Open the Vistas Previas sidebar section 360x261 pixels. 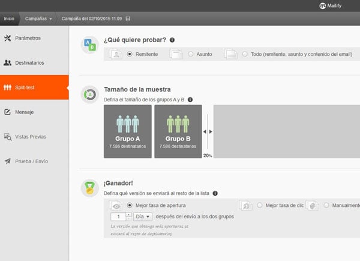(x=34, y=137)
